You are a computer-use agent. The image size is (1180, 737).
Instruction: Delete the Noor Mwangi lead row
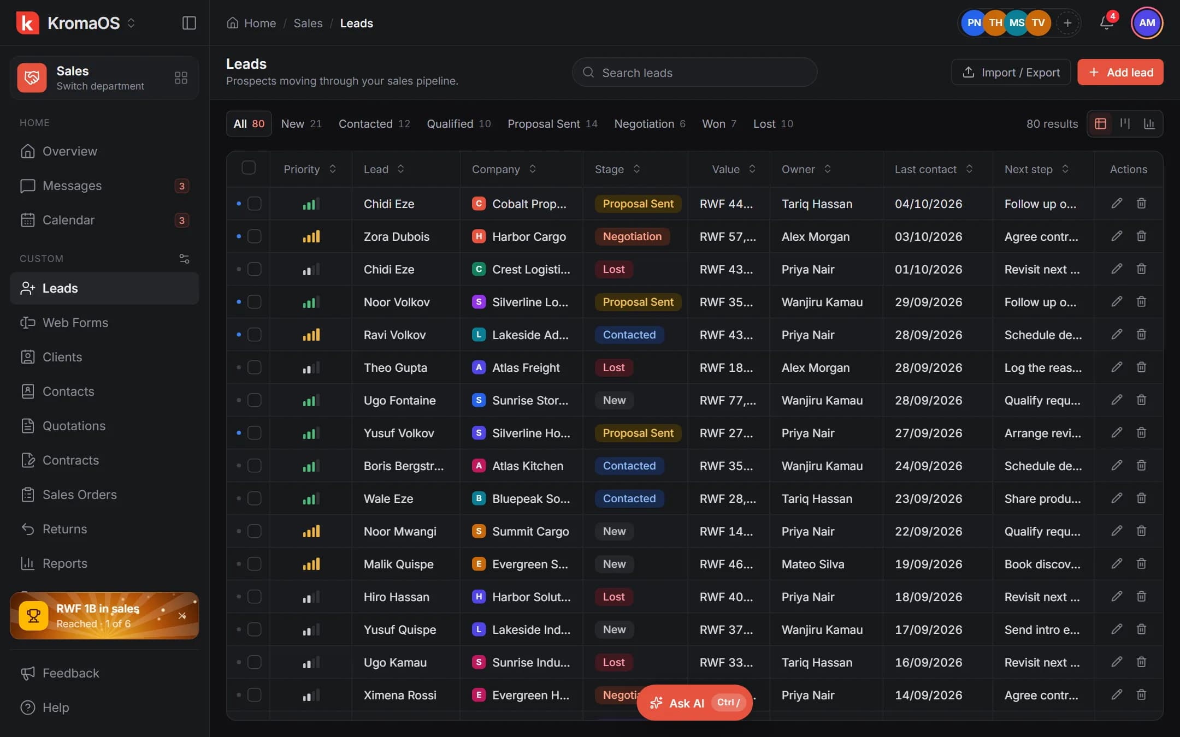(1141, 531)
